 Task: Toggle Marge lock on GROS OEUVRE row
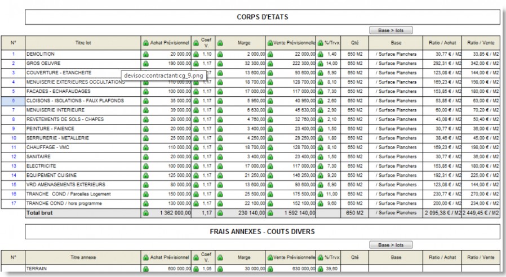click(220, 64)
